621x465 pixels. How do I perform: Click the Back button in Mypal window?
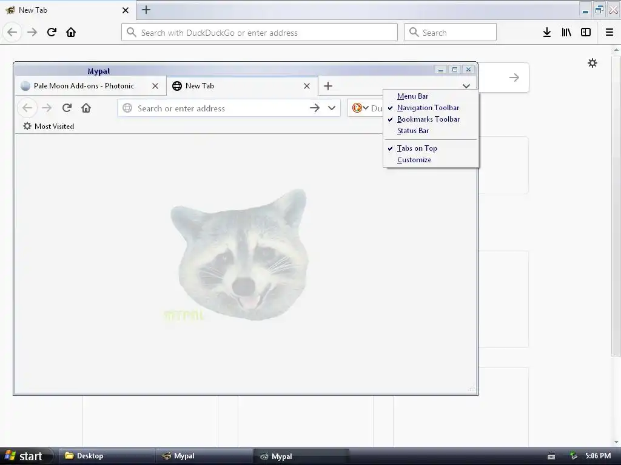coord(27,108)
